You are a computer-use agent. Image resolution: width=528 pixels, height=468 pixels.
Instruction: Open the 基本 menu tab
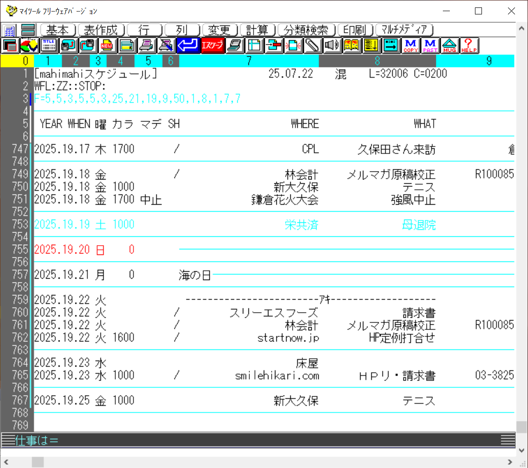point(58,30)
